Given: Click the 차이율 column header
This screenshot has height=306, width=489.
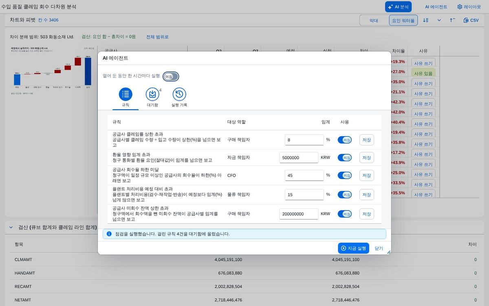Looking at the screenshot, I should (398, 51).
